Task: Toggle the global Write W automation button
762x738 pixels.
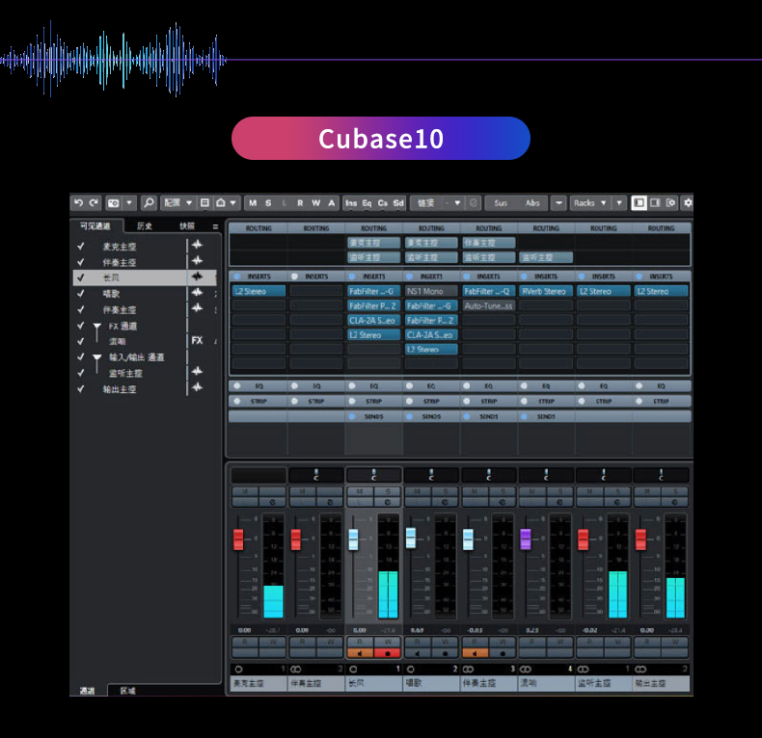Action: coord(315,203)
